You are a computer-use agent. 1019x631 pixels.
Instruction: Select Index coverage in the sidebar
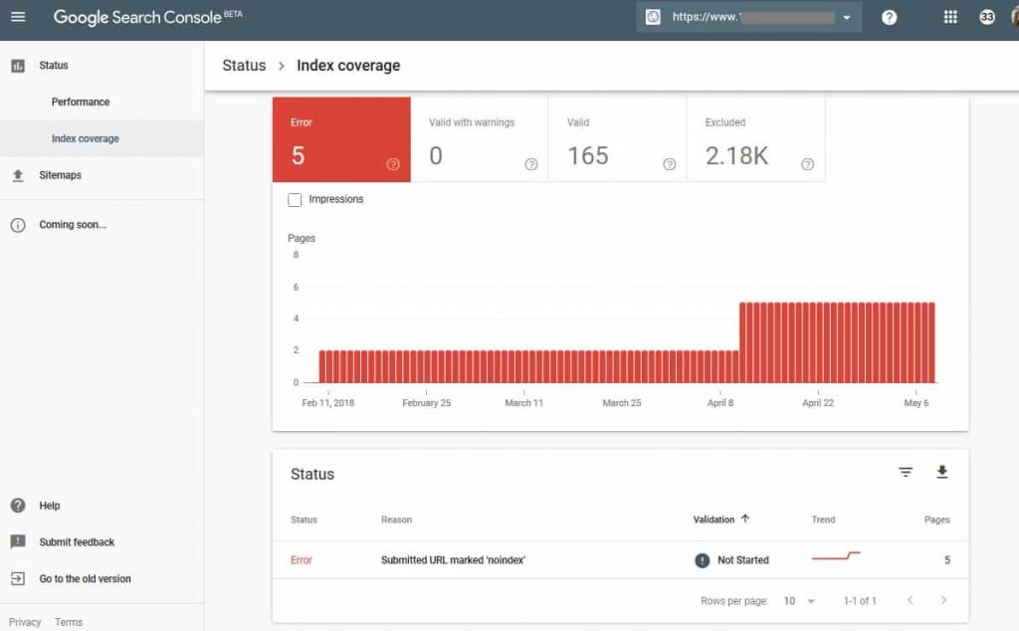[x=86, y=139]
